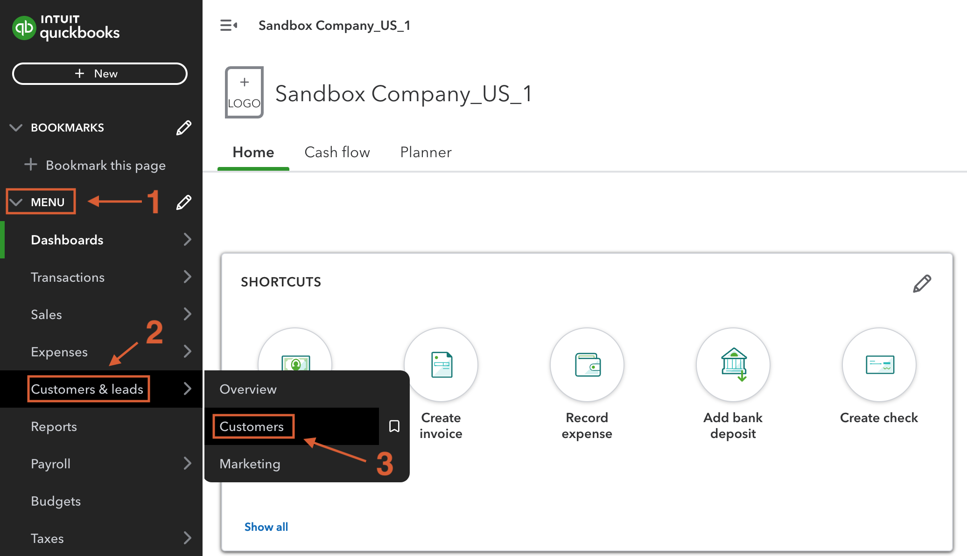Switch to the Cash flow tab
Image resolution: width=967 pixels, height=556 pixels.
tap(337, 152)
